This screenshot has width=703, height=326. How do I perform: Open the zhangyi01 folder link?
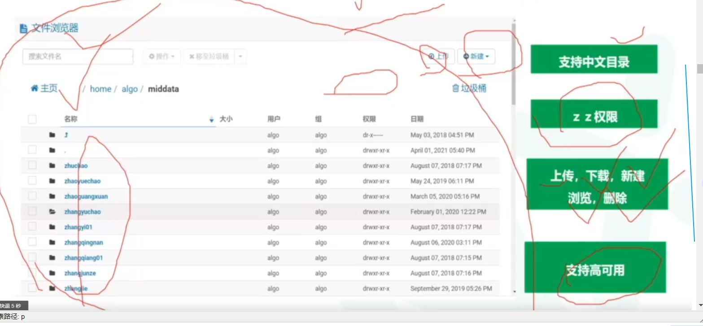79,227
